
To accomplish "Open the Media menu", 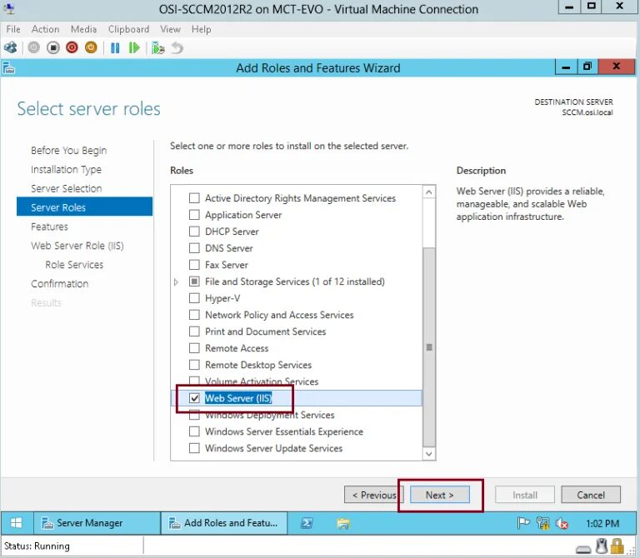I will [x=83, y=29].
